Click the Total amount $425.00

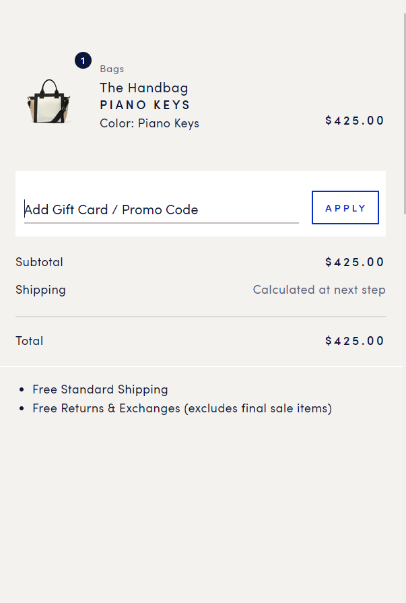pyautogui.click(x=355, y=341)
